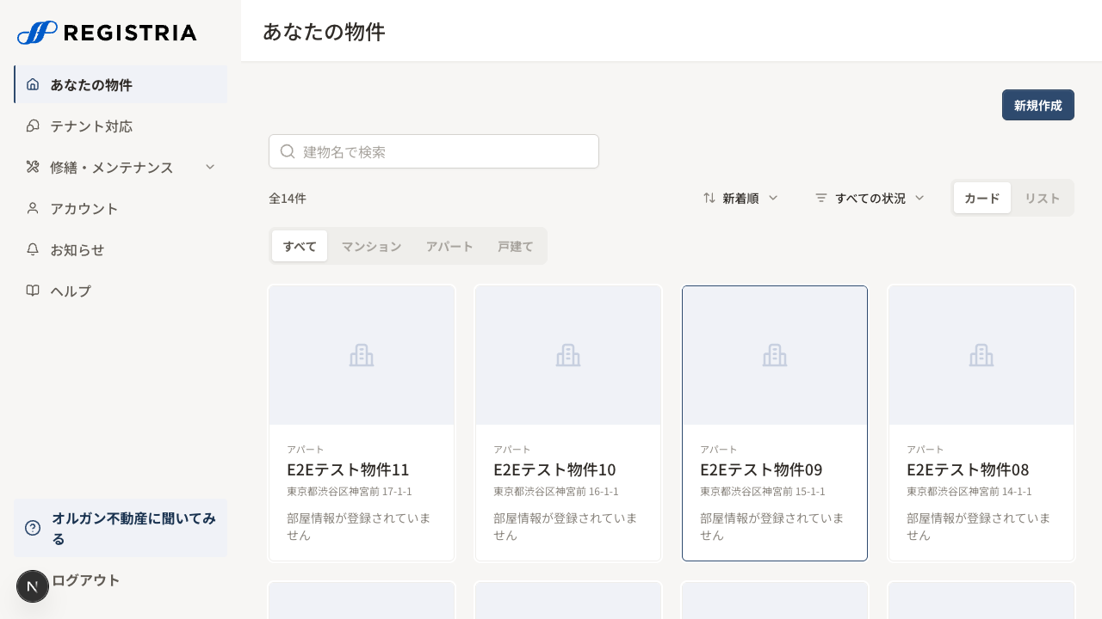Viewport: 1102px width, 619px height.
Task: Click the tools icon beside 修繕・メンテナンス
Action: pos(33,167)
